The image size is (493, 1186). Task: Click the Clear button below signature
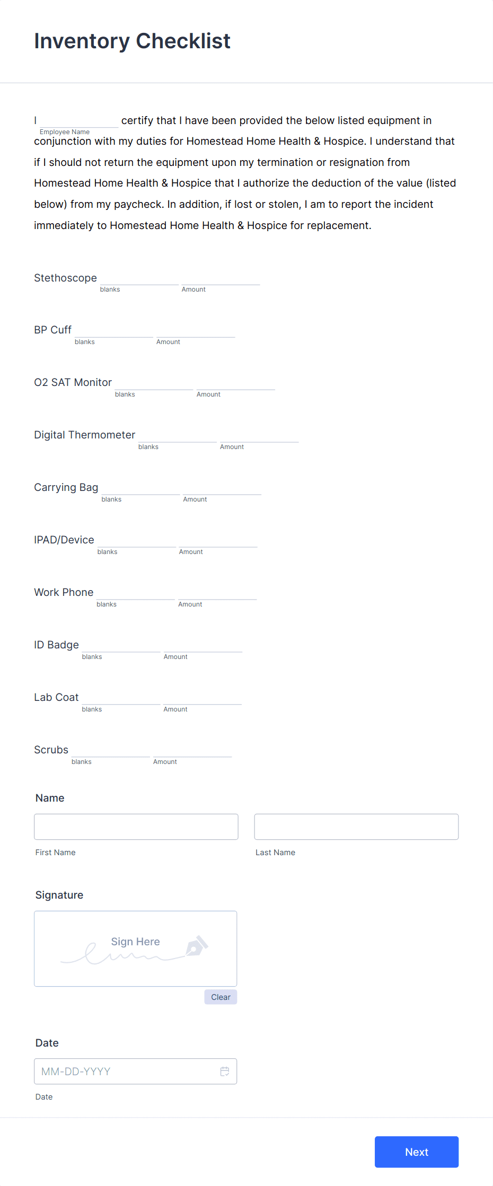[220, 997]
